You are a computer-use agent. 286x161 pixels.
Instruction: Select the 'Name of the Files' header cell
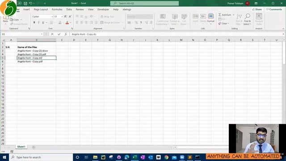(x=36, y=47)
